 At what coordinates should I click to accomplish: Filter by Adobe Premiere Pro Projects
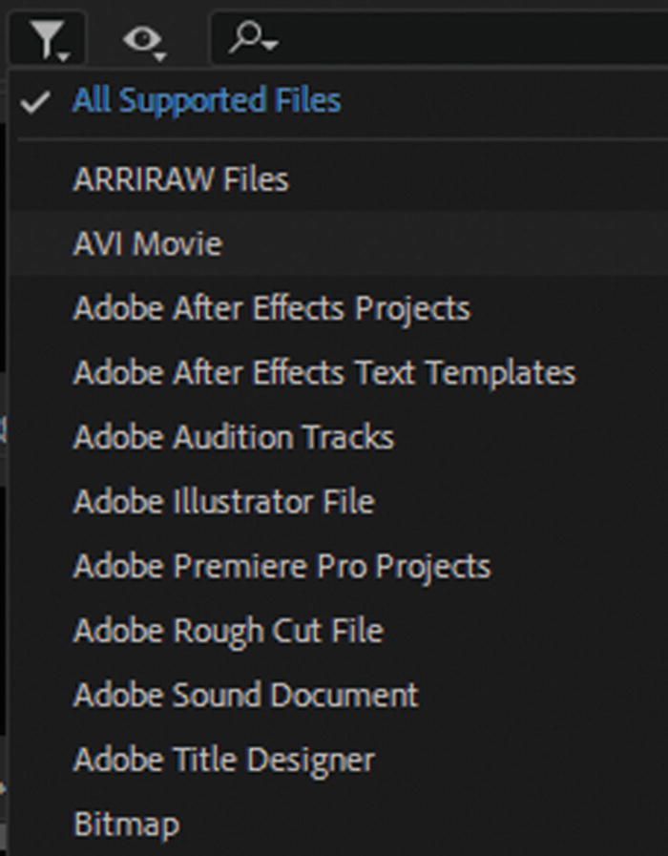tap(282, 566)
